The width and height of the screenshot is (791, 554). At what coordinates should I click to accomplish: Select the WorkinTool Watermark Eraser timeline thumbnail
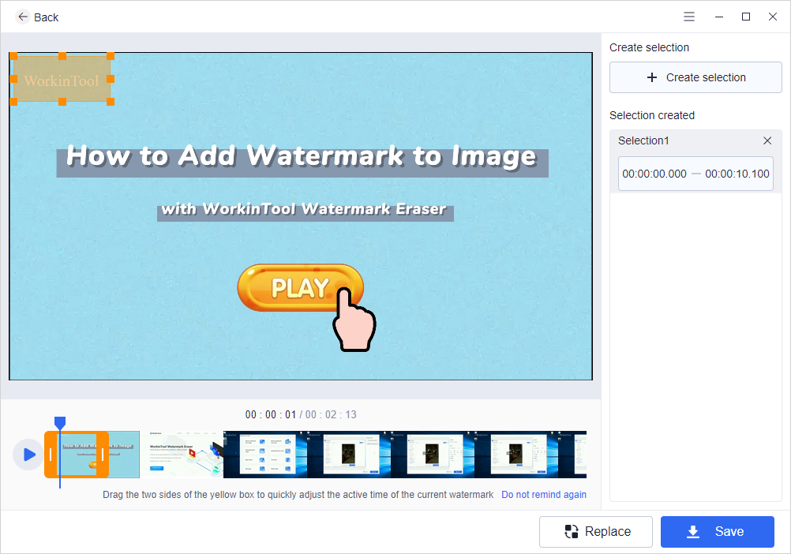pyautogui.click(x=182, y=455)
